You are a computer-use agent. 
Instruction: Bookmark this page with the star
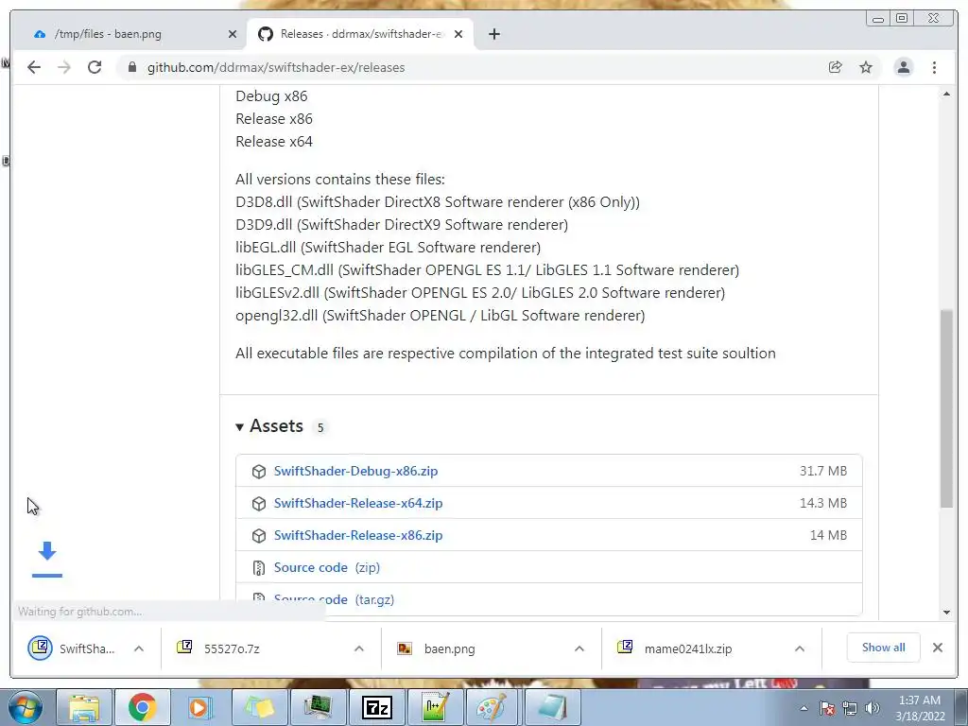click(866, 67)
